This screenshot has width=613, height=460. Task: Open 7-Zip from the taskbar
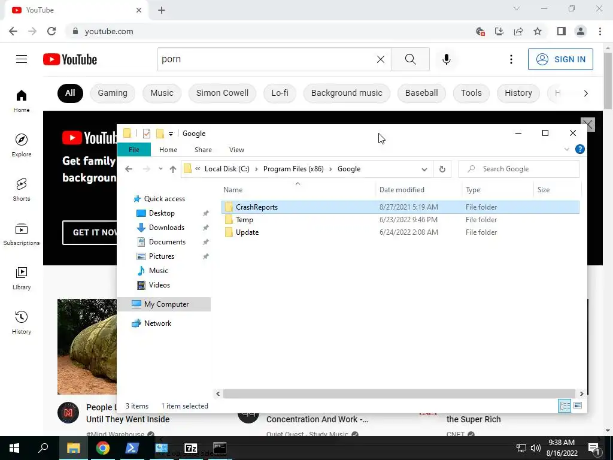pos(190,448)
